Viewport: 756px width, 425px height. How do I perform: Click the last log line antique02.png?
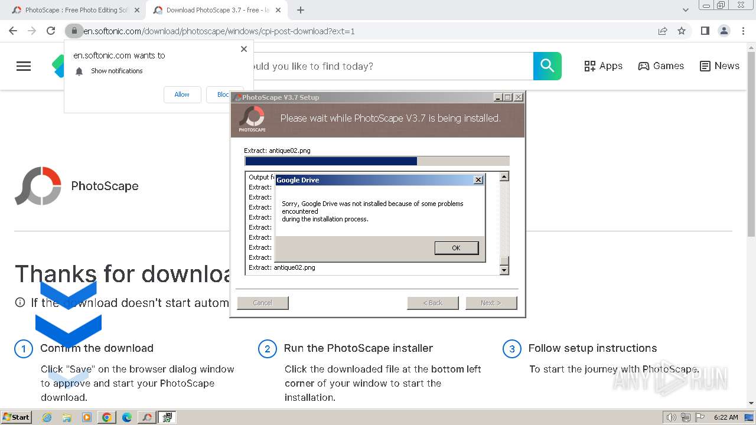pos(282,267)
